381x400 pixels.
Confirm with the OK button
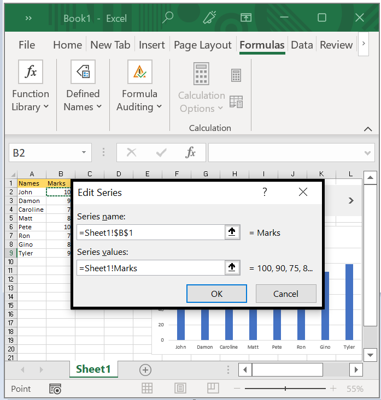pos(216,294)
